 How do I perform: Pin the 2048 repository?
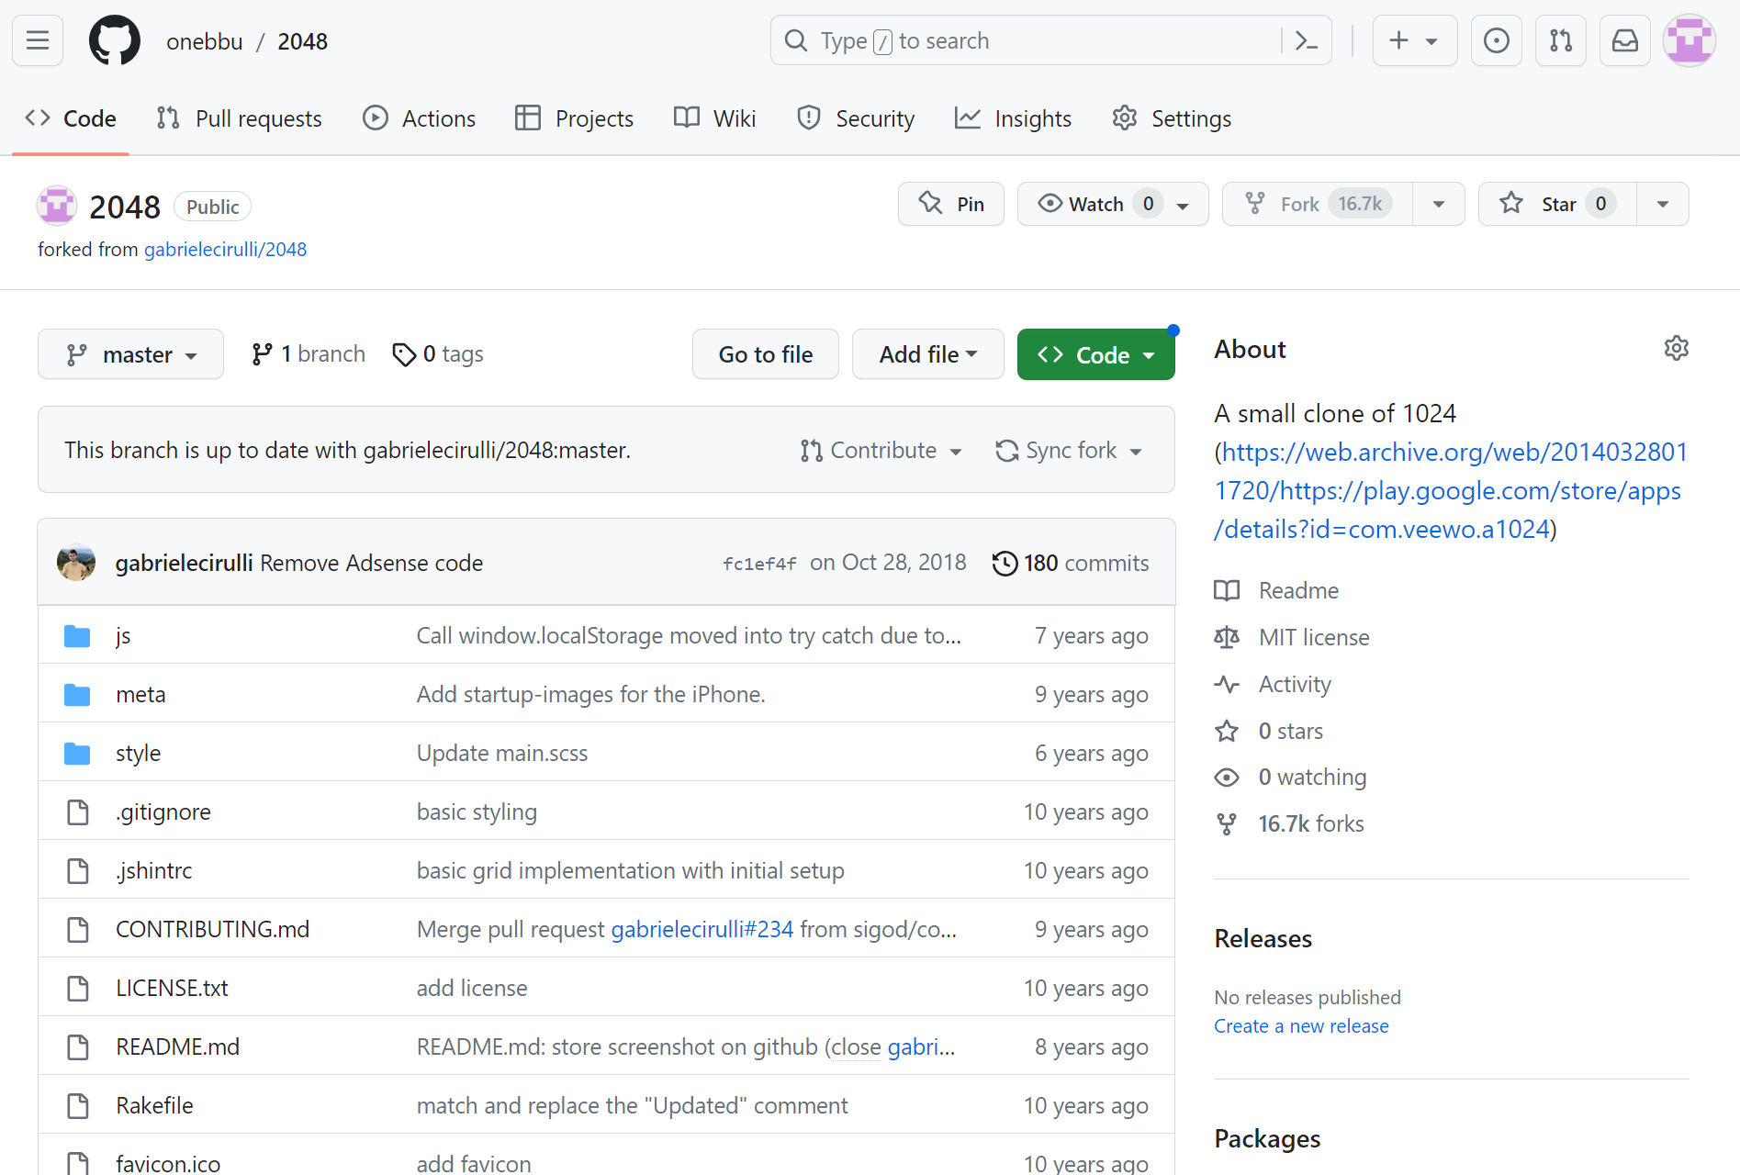[951, 204]
